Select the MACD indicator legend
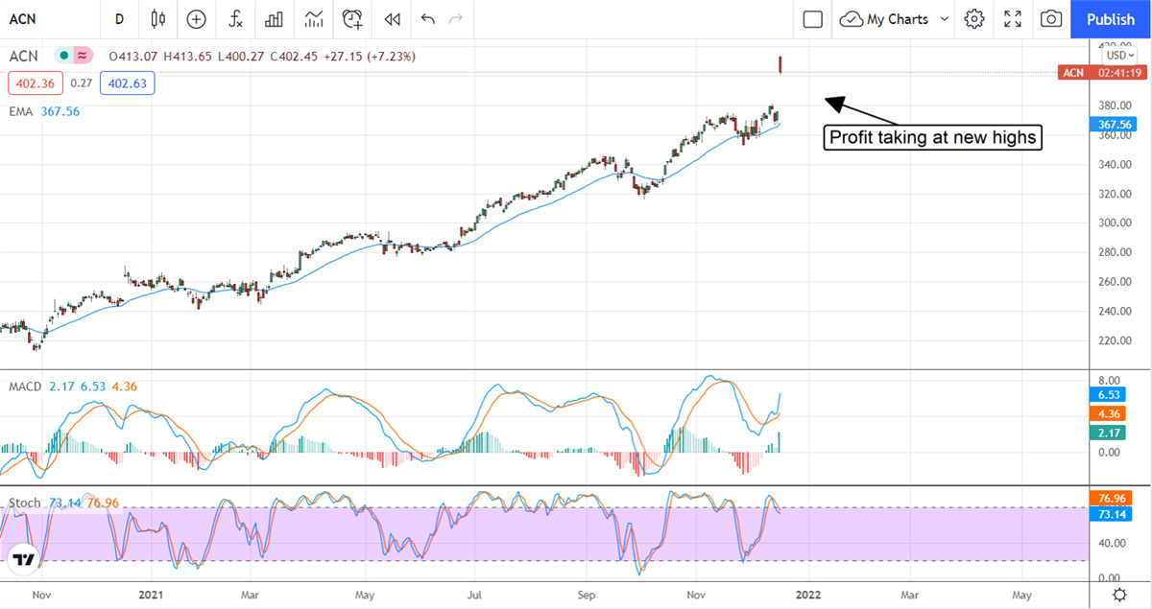 click(x=25, y=386)
